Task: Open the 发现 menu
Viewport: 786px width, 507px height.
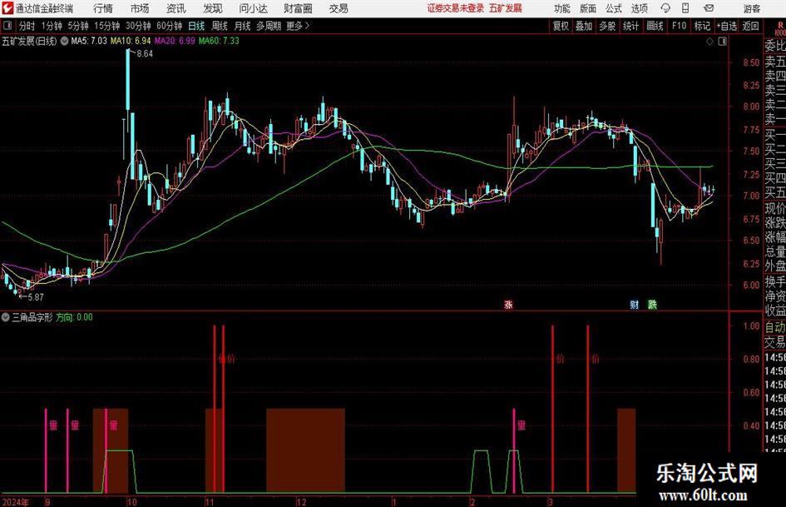Action: click(x=213, y=8)
